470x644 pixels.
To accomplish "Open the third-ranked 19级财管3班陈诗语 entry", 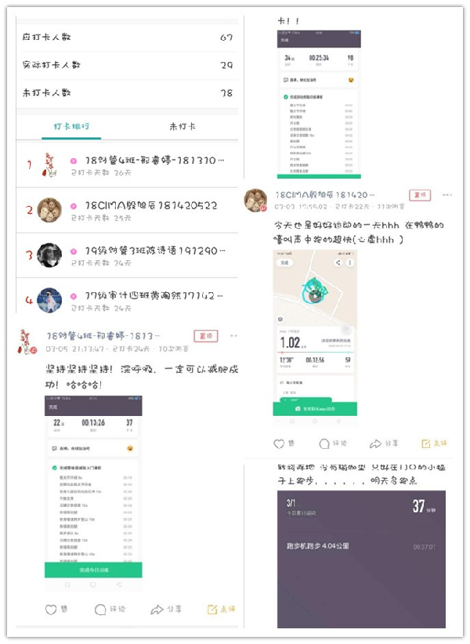I will point(127,255).
